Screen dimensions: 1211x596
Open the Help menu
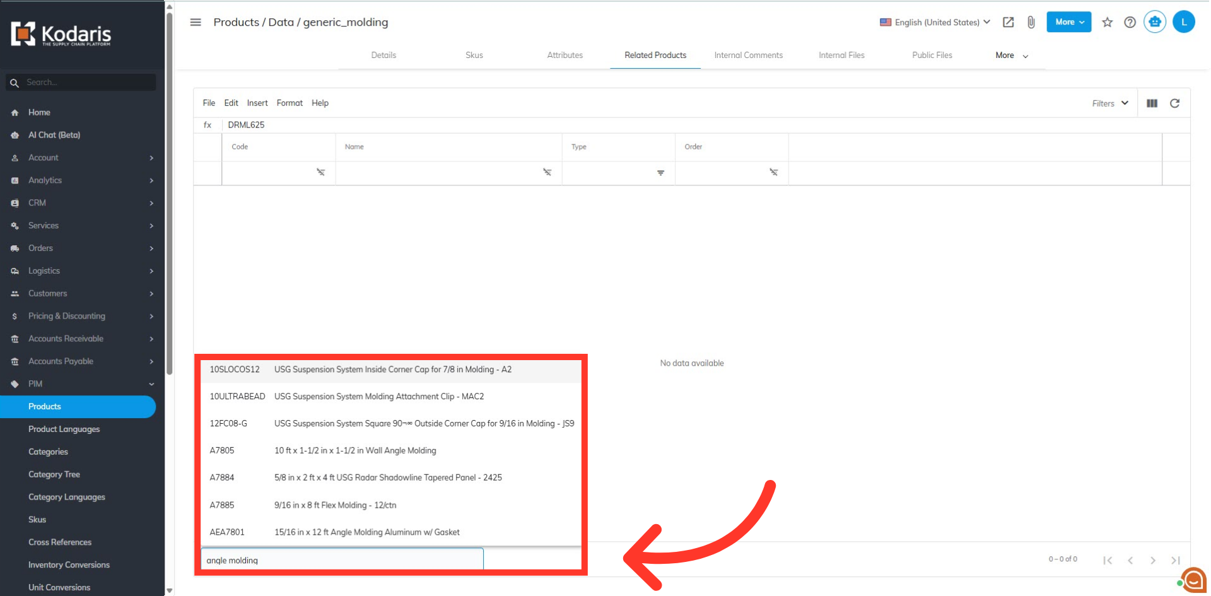pyautogui.click(x=320, y=103)
